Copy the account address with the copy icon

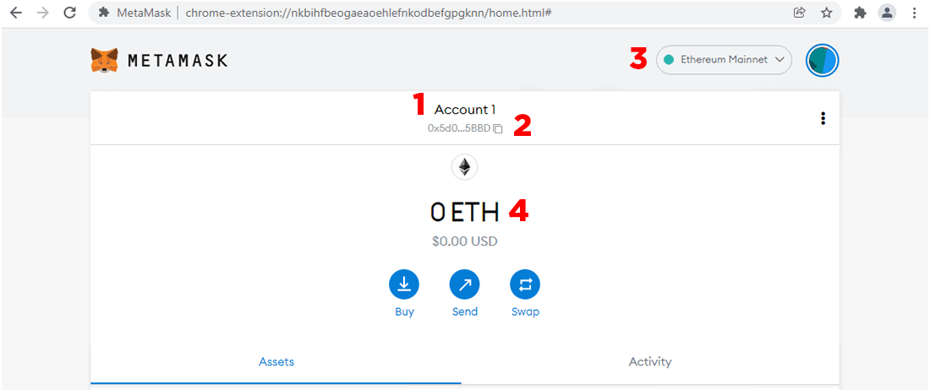[x=498, y=128]
